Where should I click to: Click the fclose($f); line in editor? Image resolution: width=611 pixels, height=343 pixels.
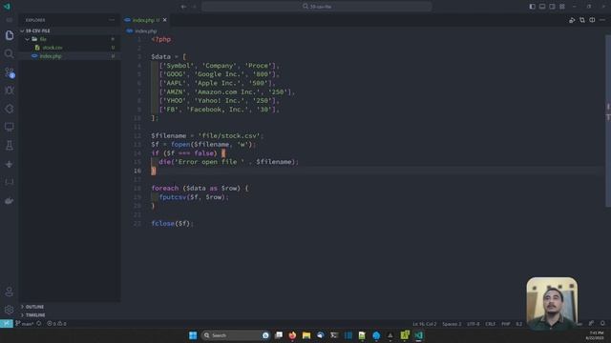point(172,224)
